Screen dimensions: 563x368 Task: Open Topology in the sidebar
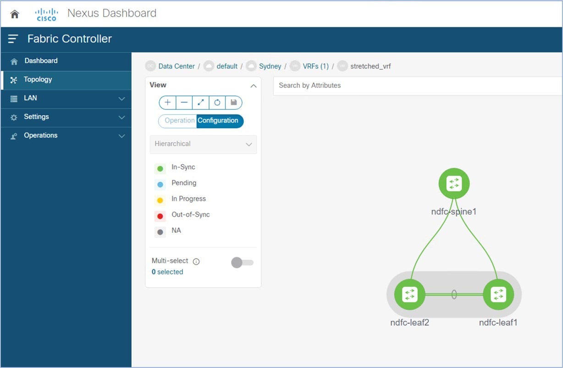click(x=66, y=80)
